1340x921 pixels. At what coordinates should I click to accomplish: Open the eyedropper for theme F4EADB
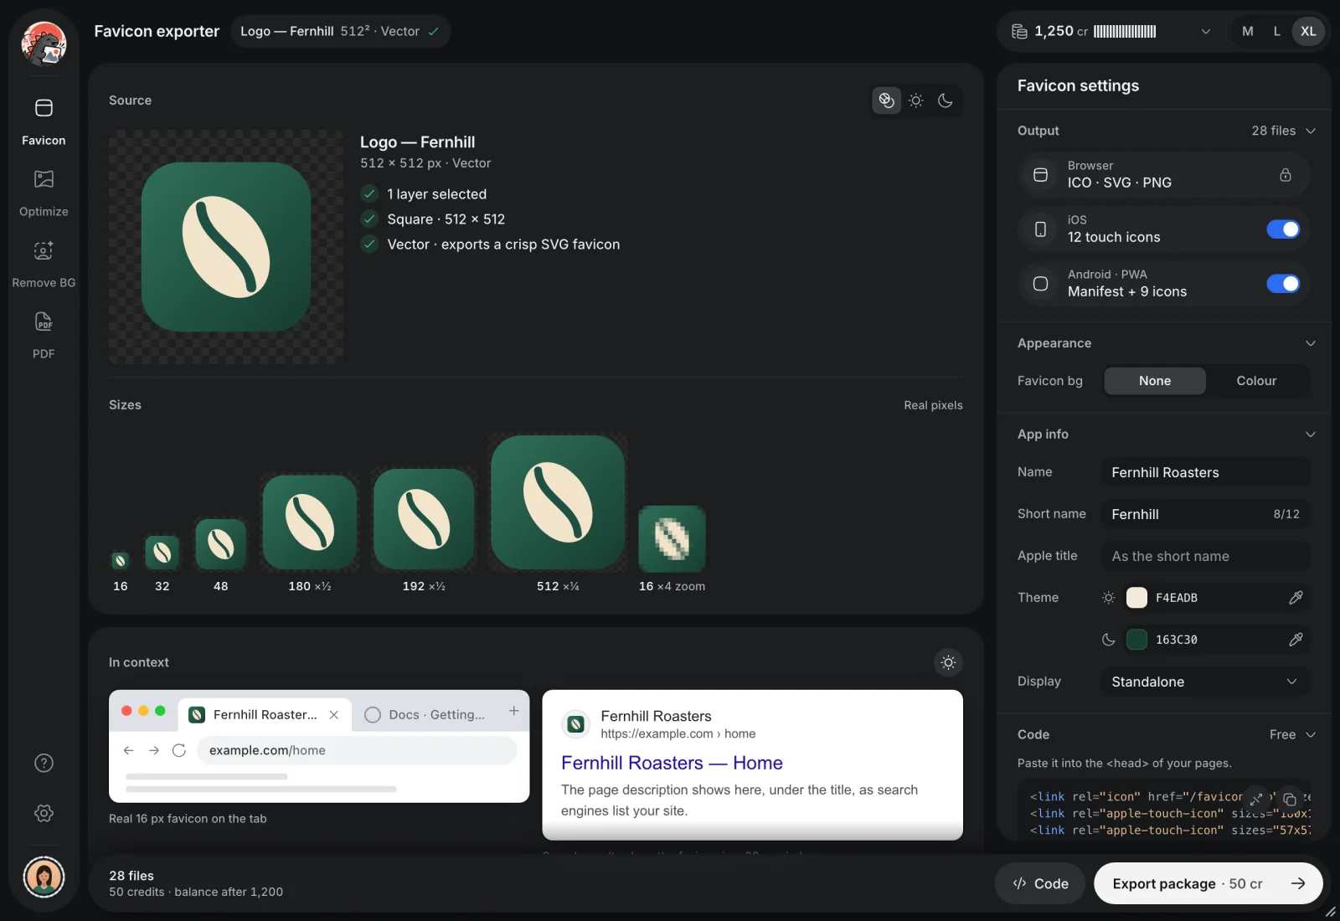[x=1296, y=598]
